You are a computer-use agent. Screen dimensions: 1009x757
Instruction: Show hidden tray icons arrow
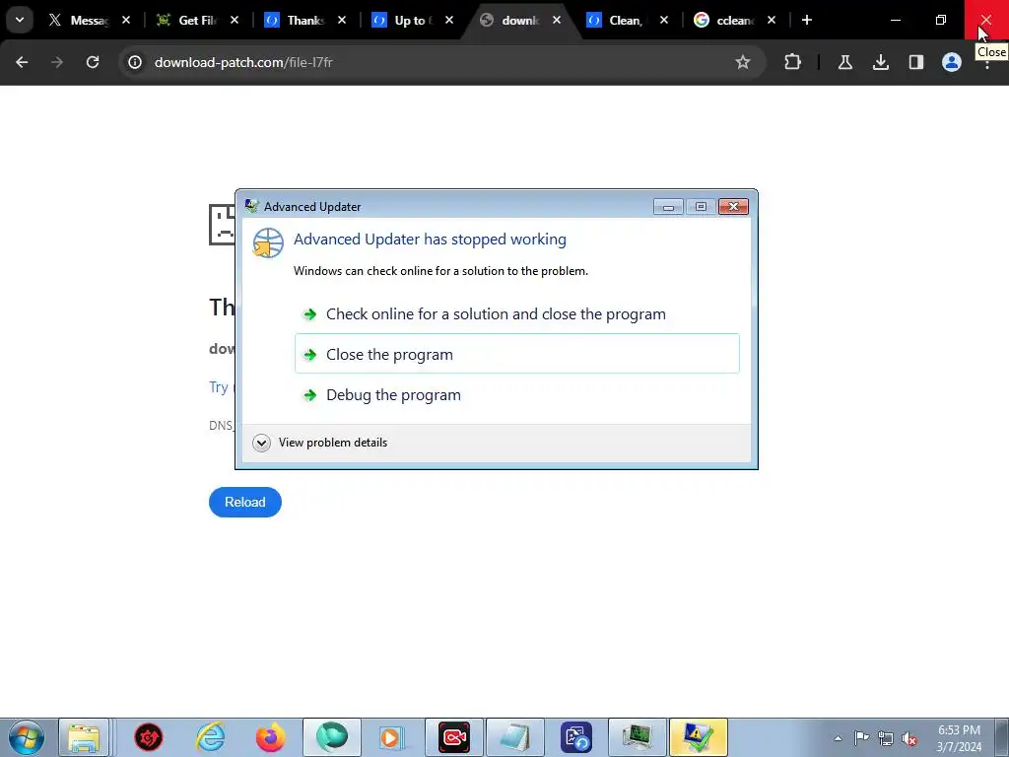click(x=838, y=738)
